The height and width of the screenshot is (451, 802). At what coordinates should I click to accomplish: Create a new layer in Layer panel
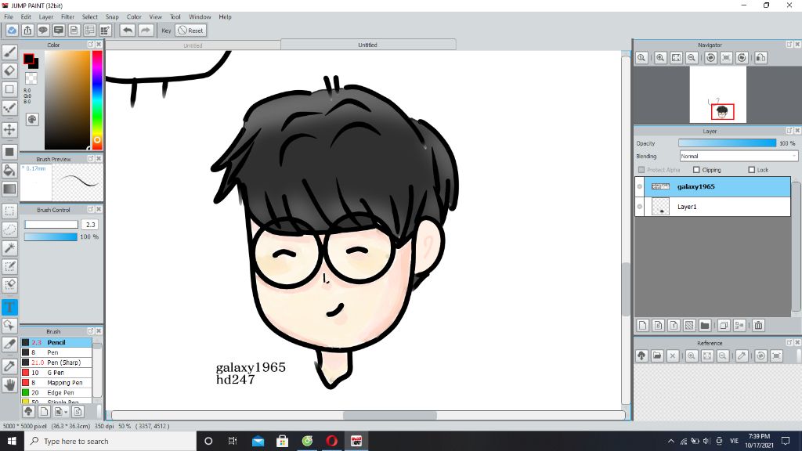click(643, 325)
